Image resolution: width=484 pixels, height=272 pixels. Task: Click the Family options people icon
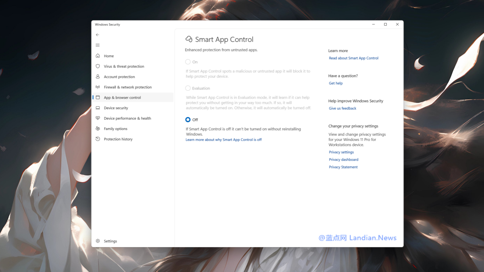[98, 128]
